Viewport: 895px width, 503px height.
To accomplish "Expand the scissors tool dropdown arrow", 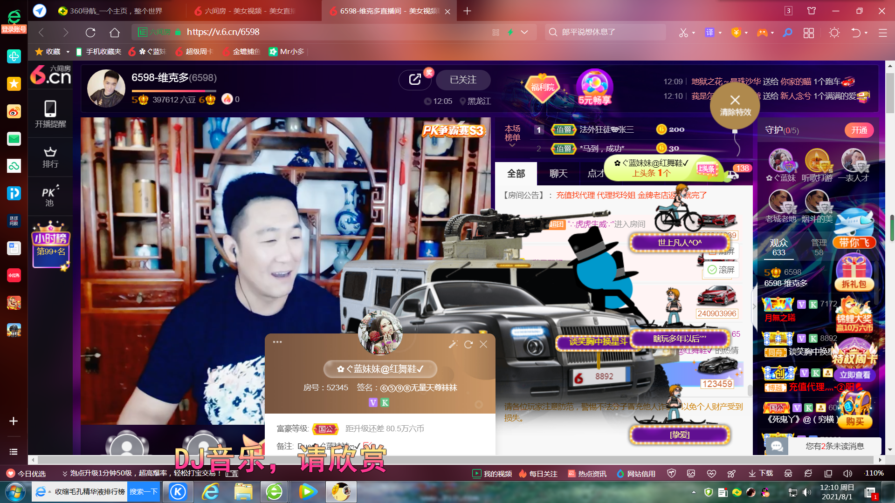I will pyautogui.click(x=694, y=33).
